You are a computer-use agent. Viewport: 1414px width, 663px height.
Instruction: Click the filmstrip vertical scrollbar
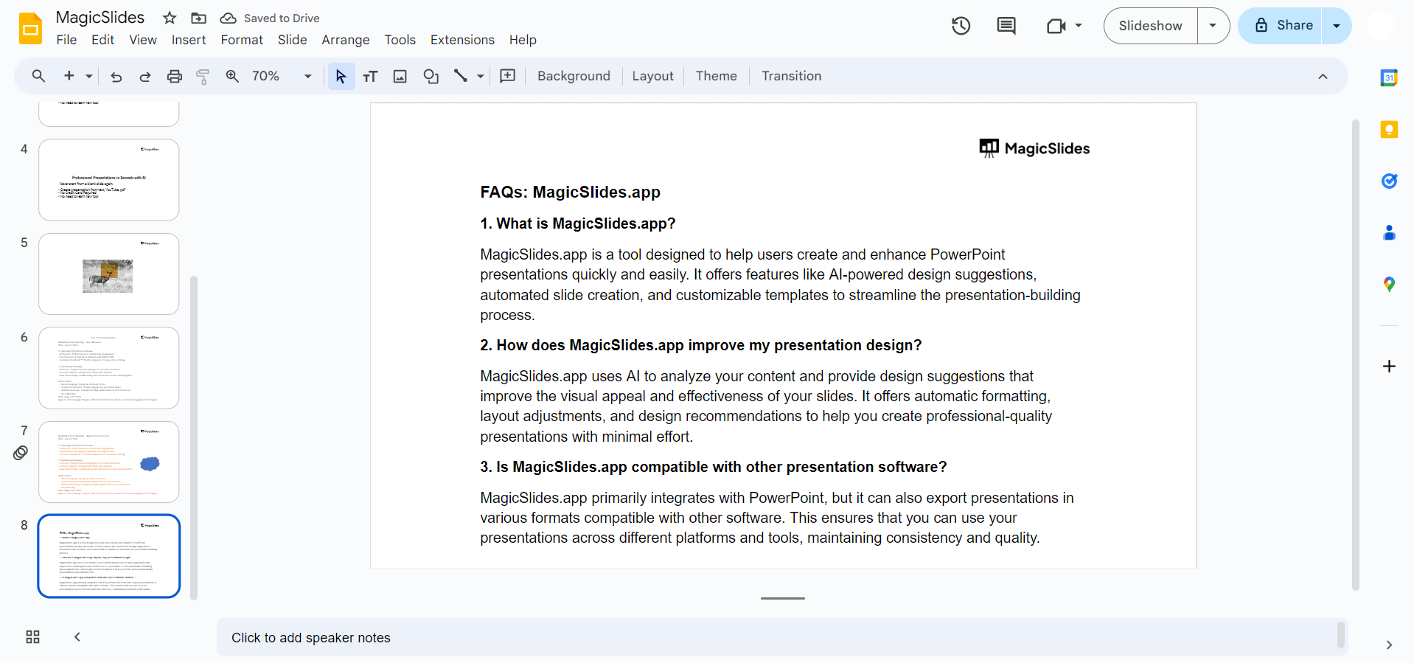pyautogui.click(x=194, y=438)
